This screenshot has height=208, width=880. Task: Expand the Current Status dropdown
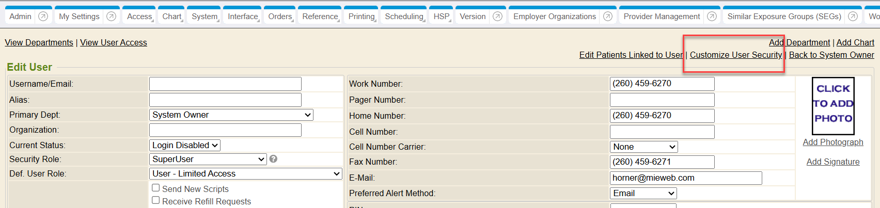185,146
